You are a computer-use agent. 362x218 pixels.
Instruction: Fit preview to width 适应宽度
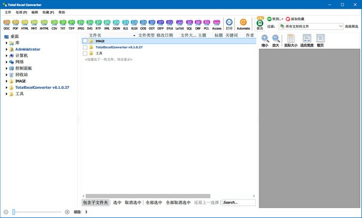point(307,41)
